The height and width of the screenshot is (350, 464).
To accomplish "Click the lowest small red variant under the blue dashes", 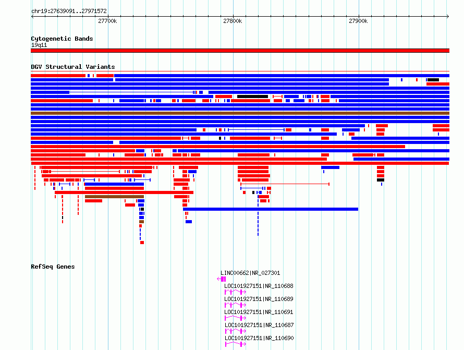I will [x=142, y=243].
